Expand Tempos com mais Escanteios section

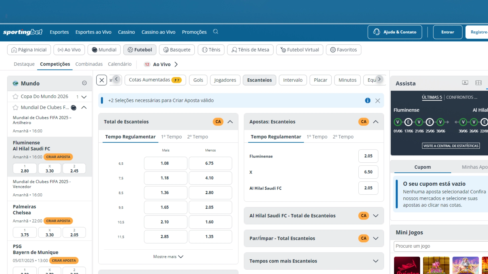point(375,261)
